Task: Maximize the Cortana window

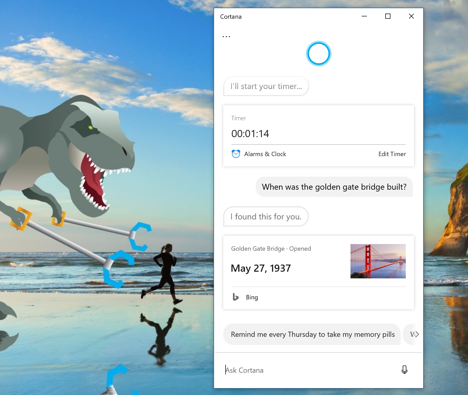Action: [388, 16]
